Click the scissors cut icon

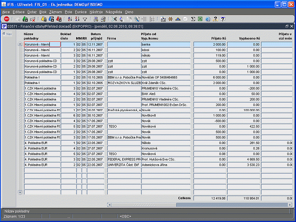point(114,19)
